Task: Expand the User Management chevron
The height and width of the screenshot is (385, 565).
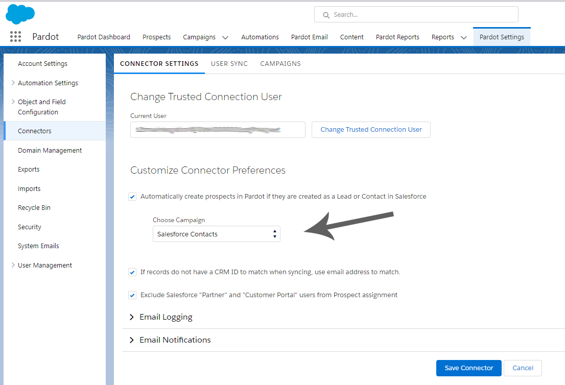Action: click(13, 265)
